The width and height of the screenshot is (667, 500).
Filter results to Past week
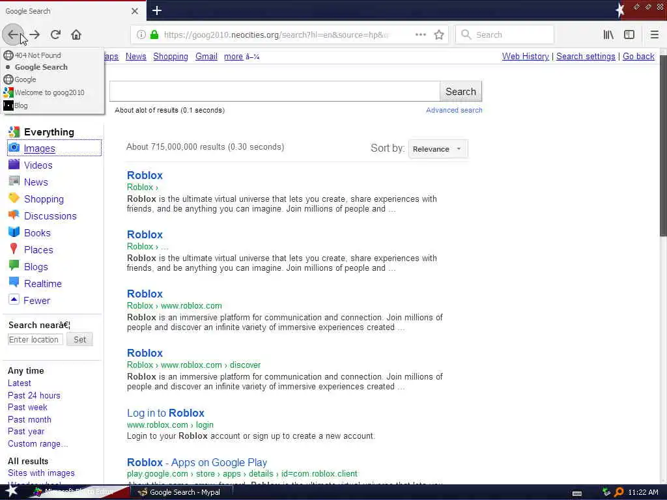click(27, 408)
